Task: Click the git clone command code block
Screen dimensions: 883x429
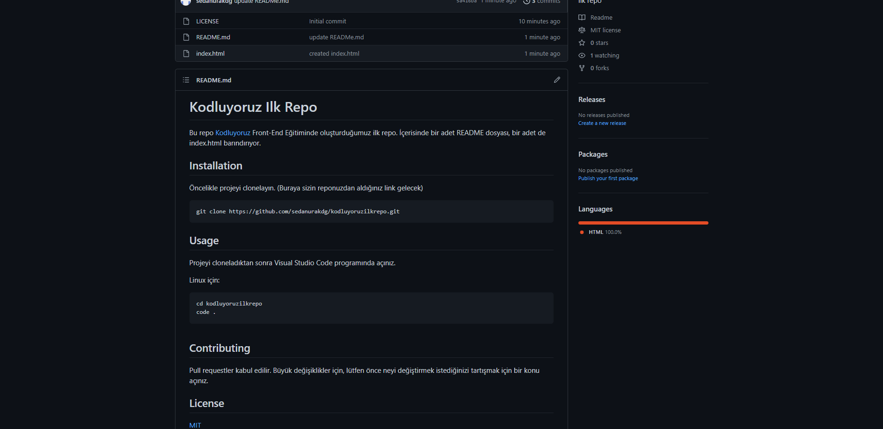Action: point(371,211)
